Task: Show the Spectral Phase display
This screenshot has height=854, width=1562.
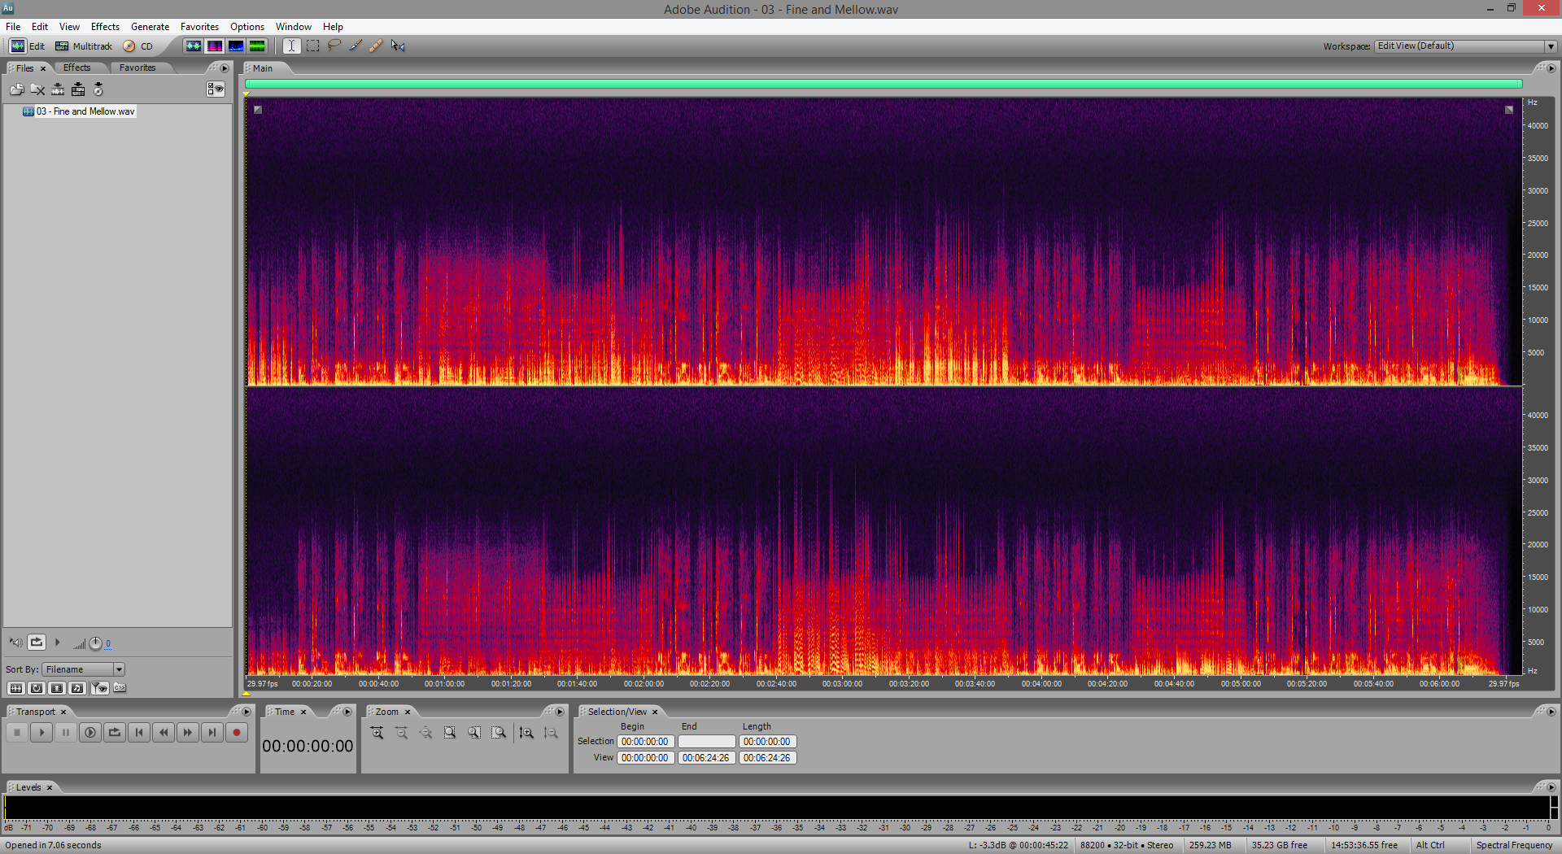Action: coord(257,46)
